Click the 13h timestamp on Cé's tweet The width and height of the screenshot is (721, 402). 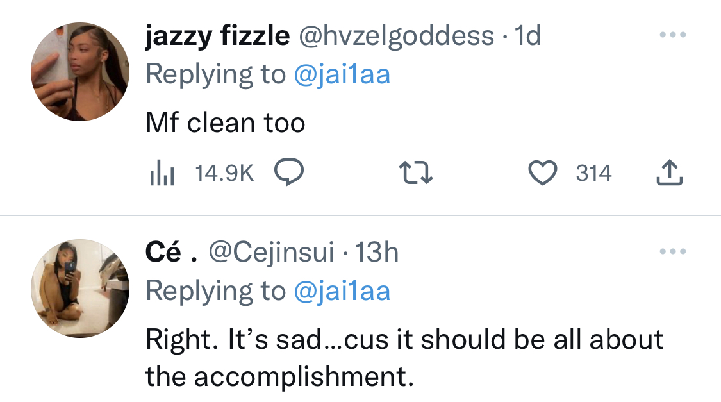377,252
